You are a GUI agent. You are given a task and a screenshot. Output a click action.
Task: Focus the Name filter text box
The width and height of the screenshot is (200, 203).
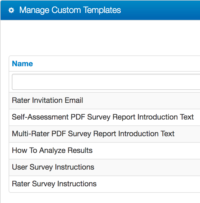coord(106,82)
